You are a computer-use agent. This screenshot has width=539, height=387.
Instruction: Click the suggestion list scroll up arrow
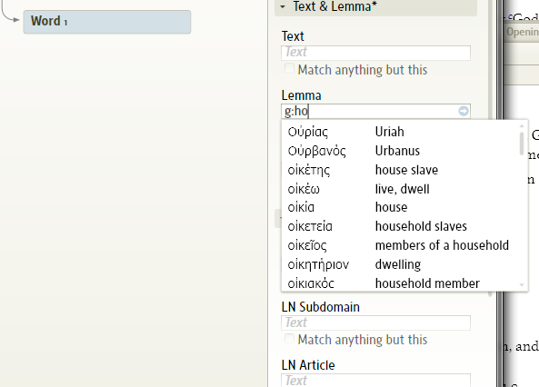tap(522, 125)
